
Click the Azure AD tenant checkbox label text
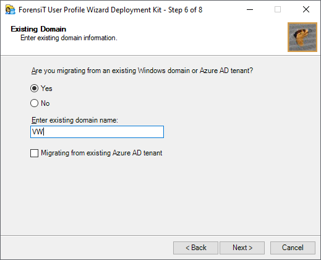101,153
